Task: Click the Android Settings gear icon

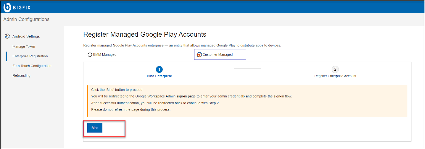Action: (7, 36)
